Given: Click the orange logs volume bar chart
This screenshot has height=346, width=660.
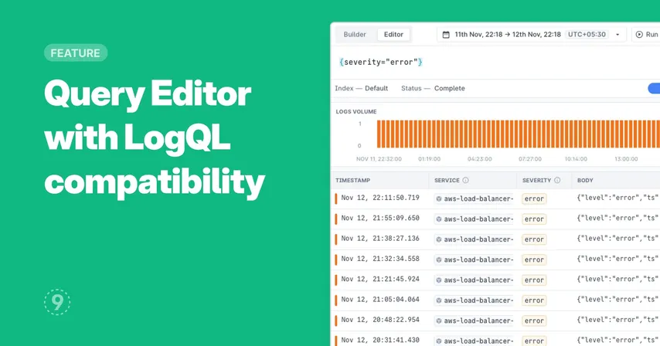Looking at the screenshot, I should pos(518,134).
